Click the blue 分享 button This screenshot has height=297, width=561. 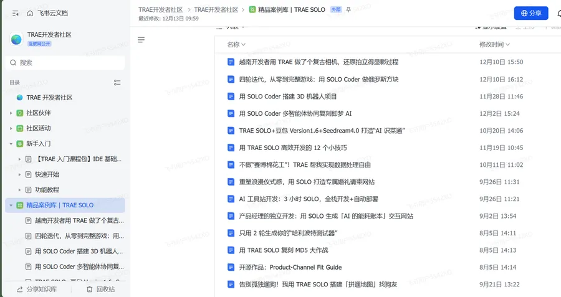click(531, 13)
